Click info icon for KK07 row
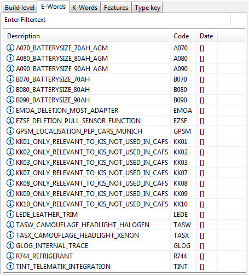 pos(10,173)
